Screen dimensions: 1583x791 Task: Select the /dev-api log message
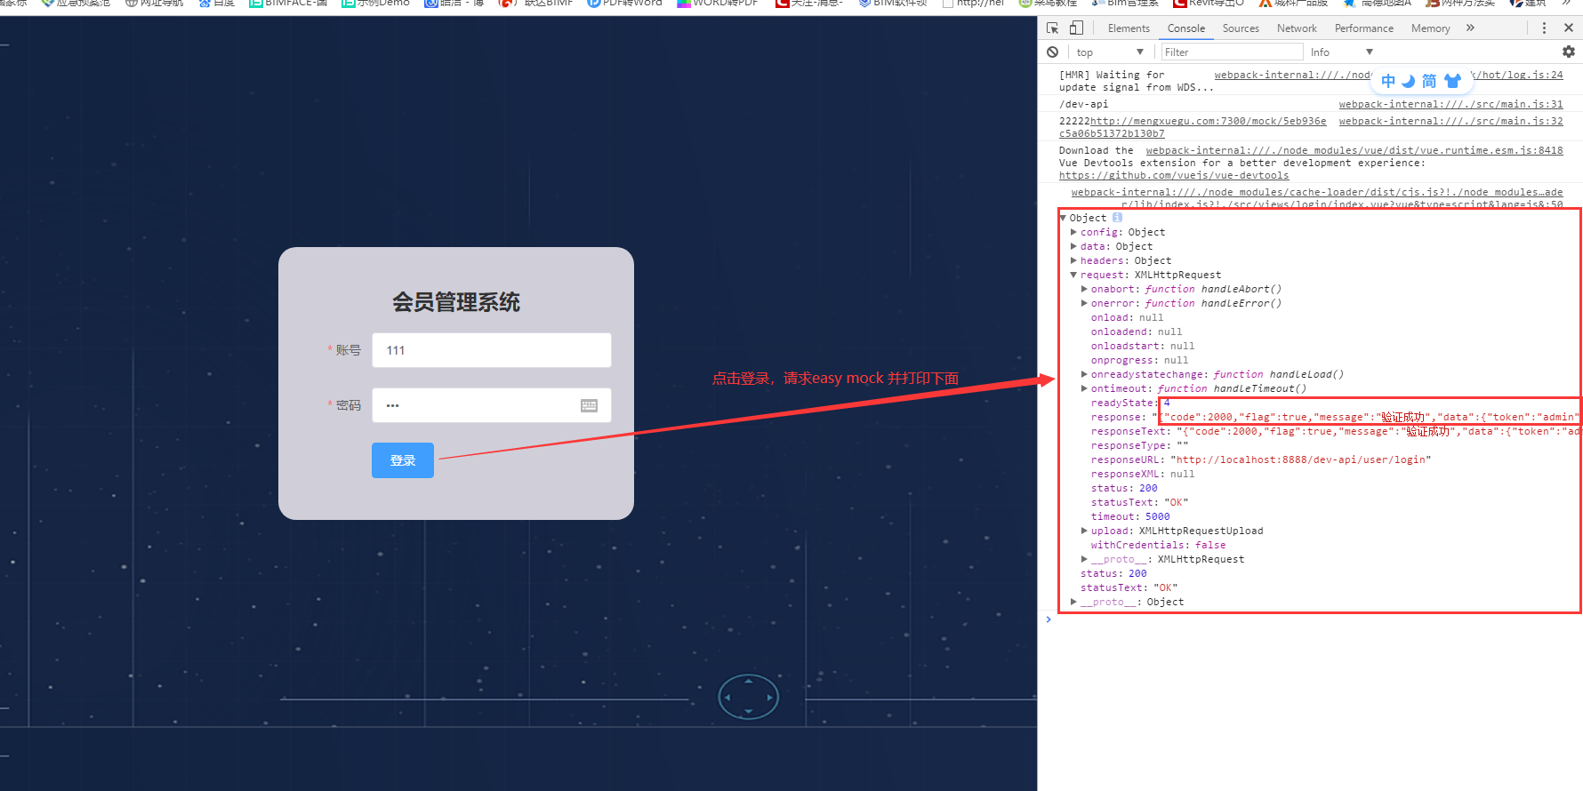[1083, 104]
